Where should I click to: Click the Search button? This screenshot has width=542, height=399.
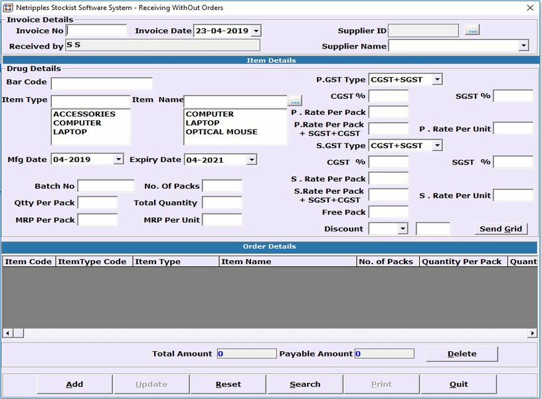(x=305, y=384)
